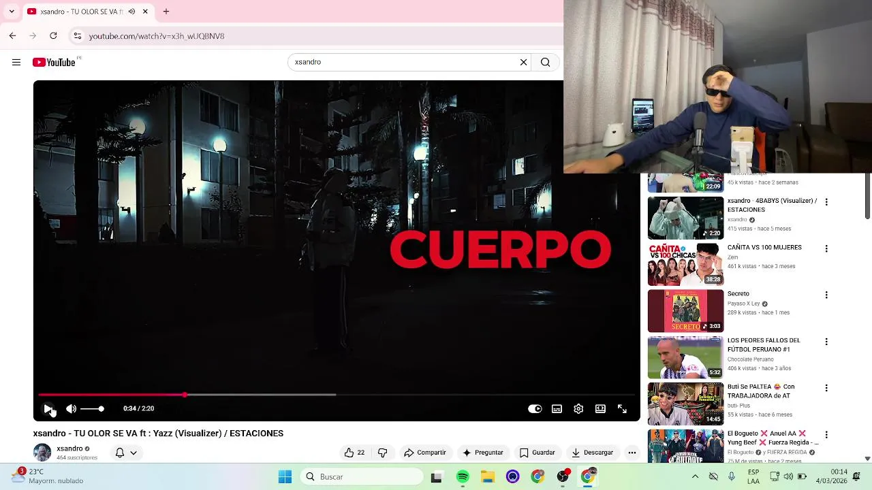Open LOS PEORES FALLOS DEL FÚTBOL title
872x490 pixels.
click(764, 344)
